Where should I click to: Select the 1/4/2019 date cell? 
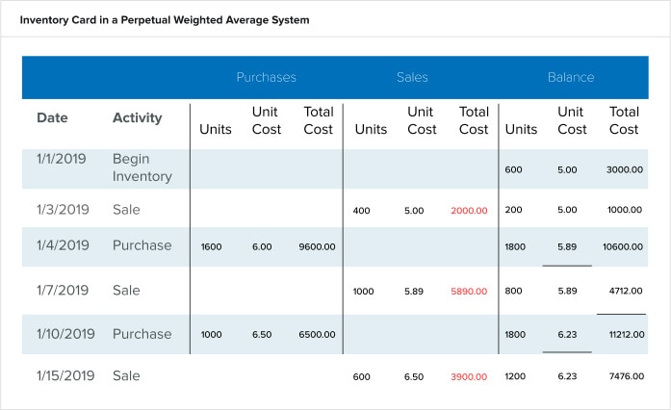(x=63, y=245)
